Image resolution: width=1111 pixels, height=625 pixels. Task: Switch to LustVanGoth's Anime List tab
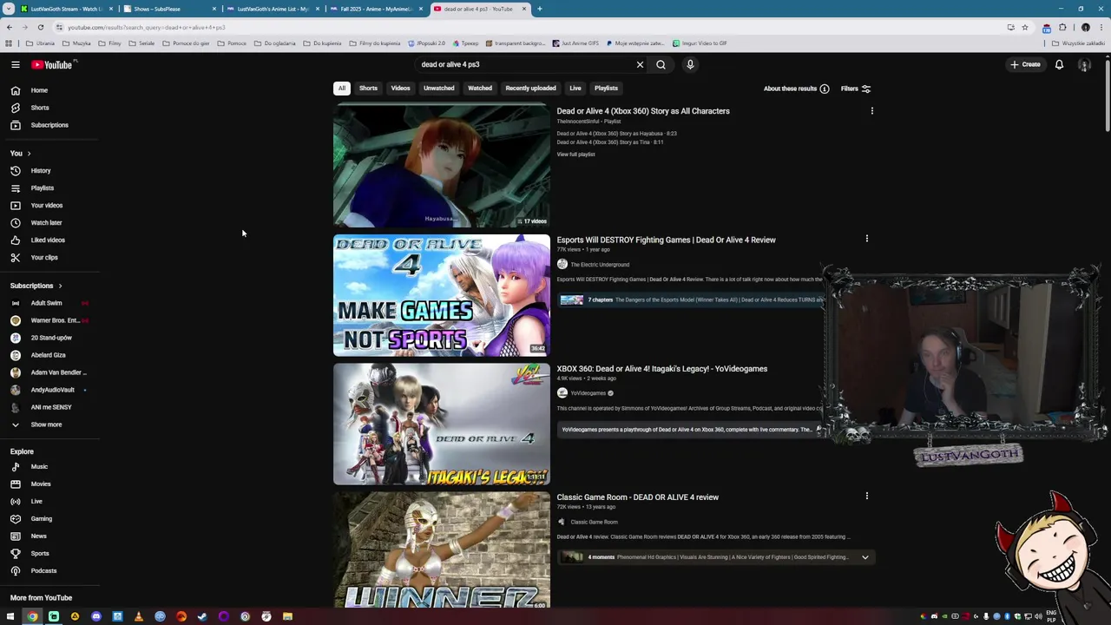(273, 9)
